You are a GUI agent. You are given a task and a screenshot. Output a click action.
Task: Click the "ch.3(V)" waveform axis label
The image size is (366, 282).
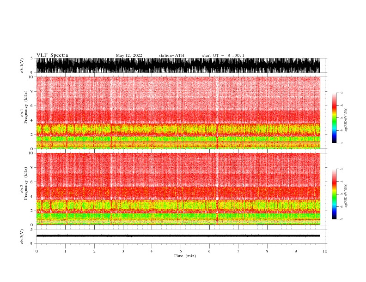coord(22,236)
